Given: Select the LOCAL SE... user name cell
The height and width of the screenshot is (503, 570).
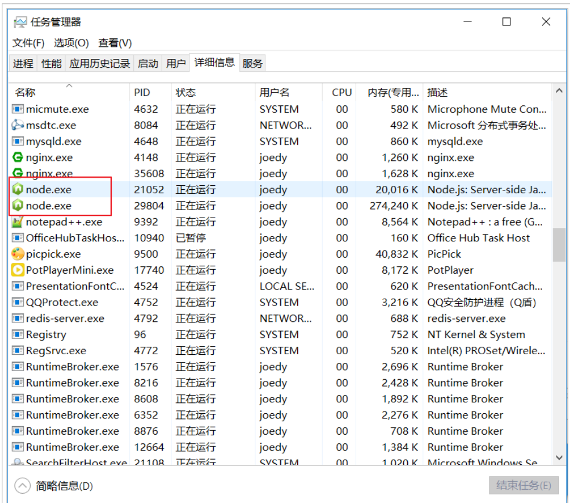Looking at the screenshot, I should 287,286.
